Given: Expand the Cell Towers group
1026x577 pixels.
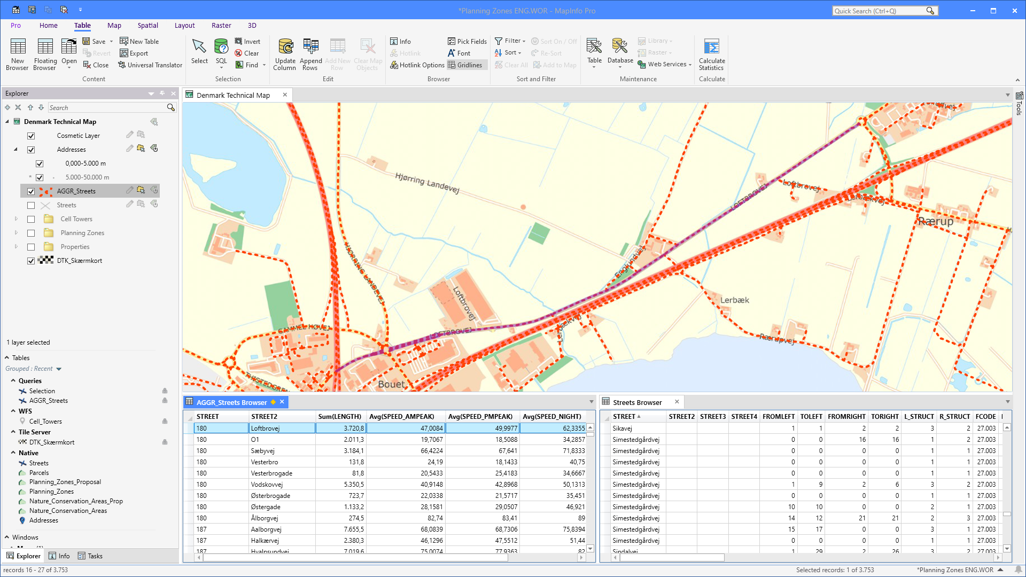Looking at the screenshot, I should (x=16, y=219).
